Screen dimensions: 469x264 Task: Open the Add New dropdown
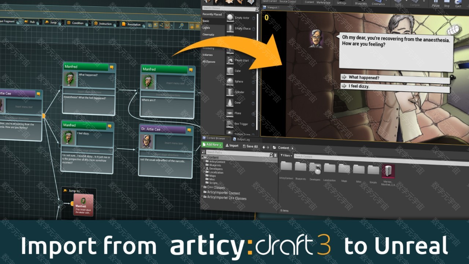coord(212,145)
